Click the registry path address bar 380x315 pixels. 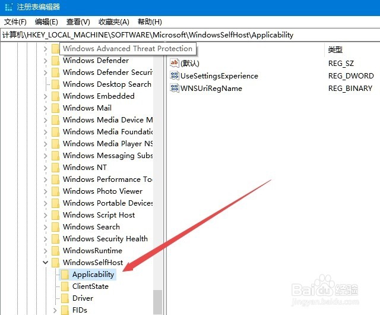coord(190,35)
